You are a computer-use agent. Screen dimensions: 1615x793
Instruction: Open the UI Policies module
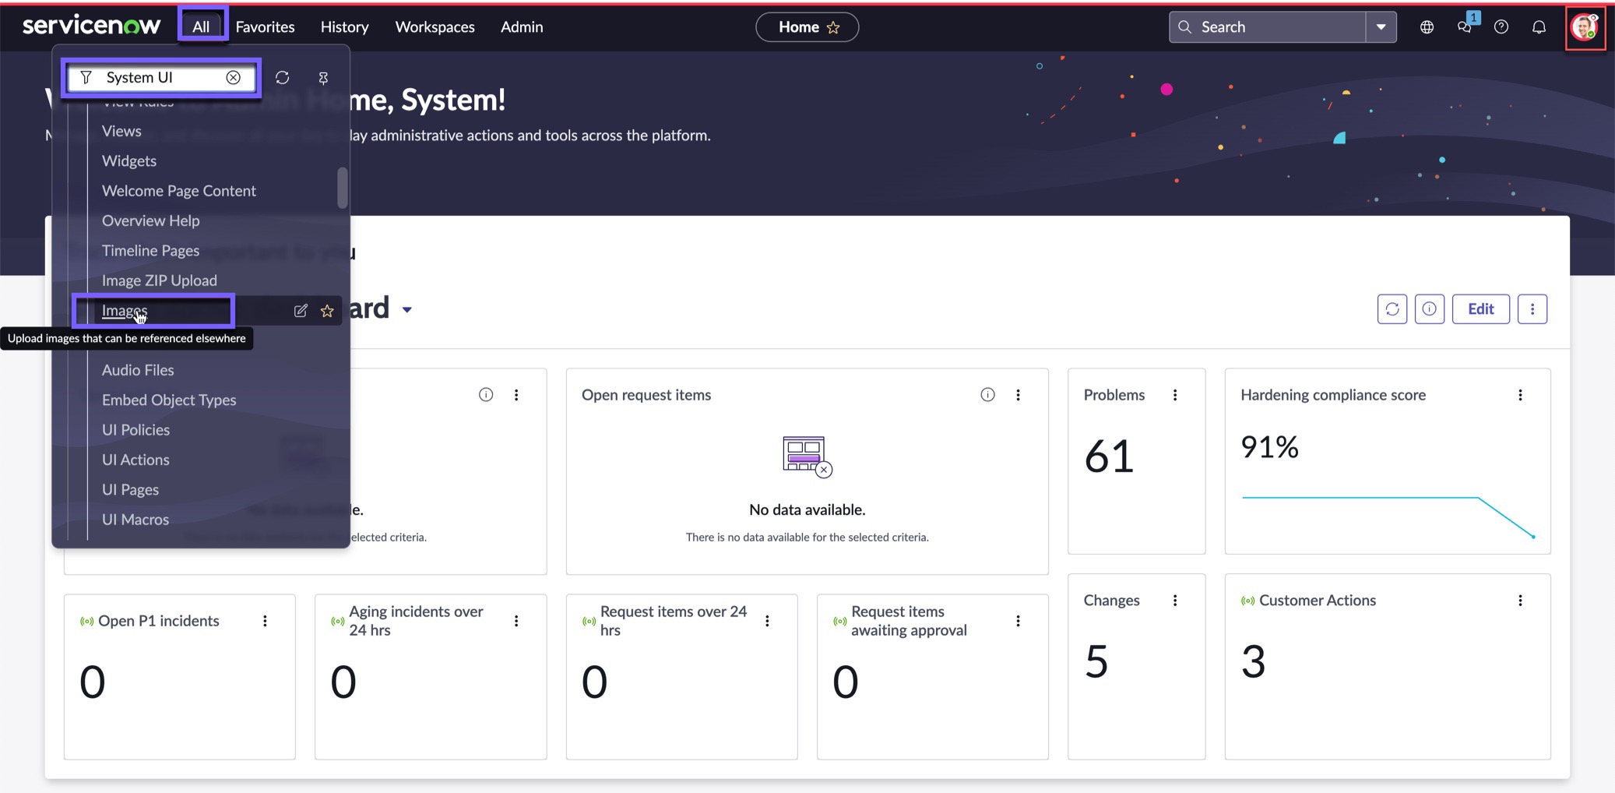(x=135, y=429)
